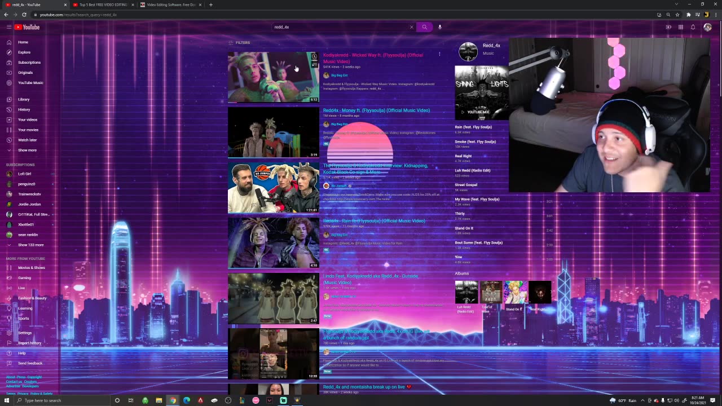Open the Redd4x Money video title
Screen dimensions: 722x406
click(x=376, y=111)
